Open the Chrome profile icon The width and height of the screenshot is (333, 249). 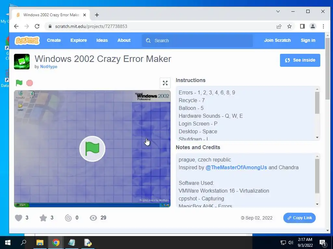313,26
